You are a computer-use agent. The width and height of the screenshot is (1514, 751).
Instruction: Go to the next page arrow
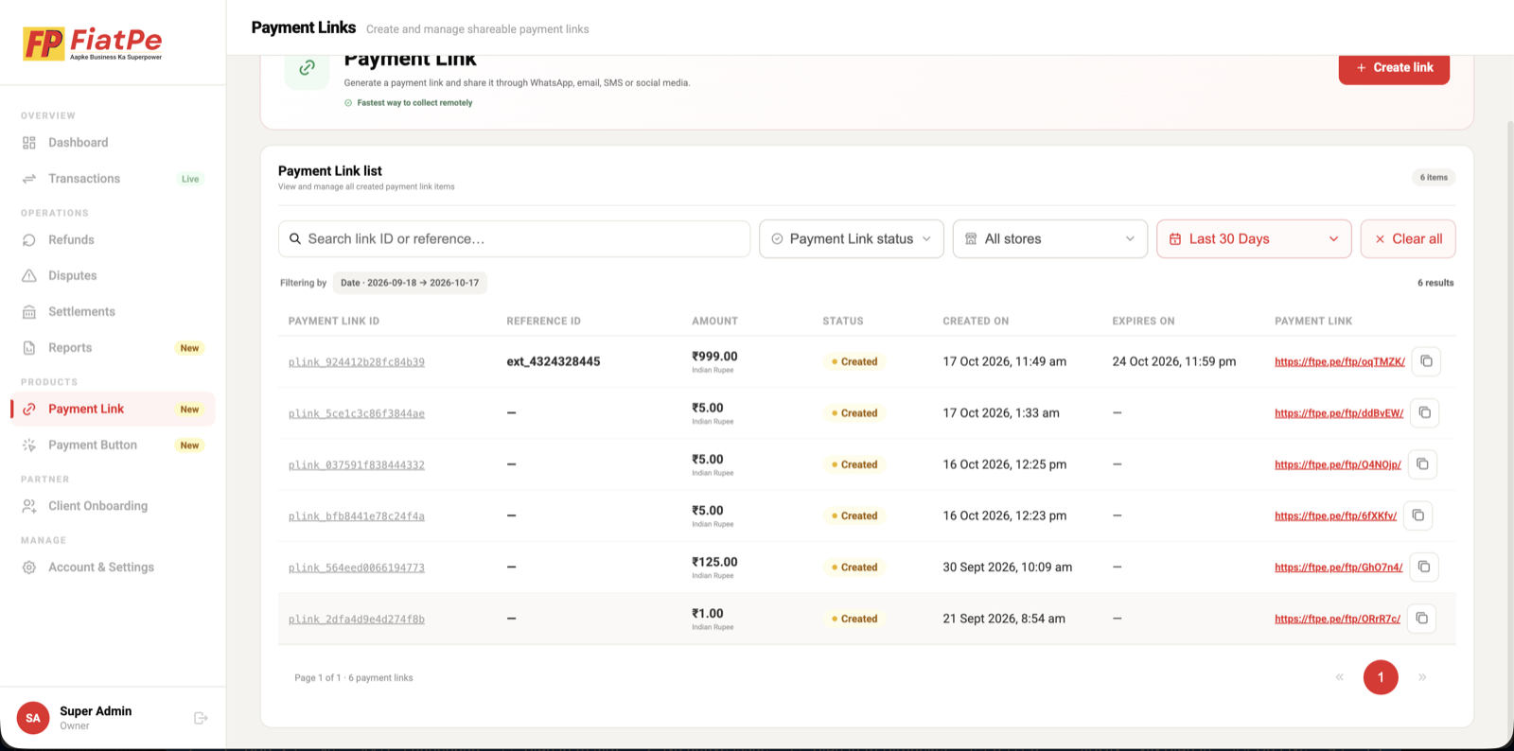click(1422, 677)
